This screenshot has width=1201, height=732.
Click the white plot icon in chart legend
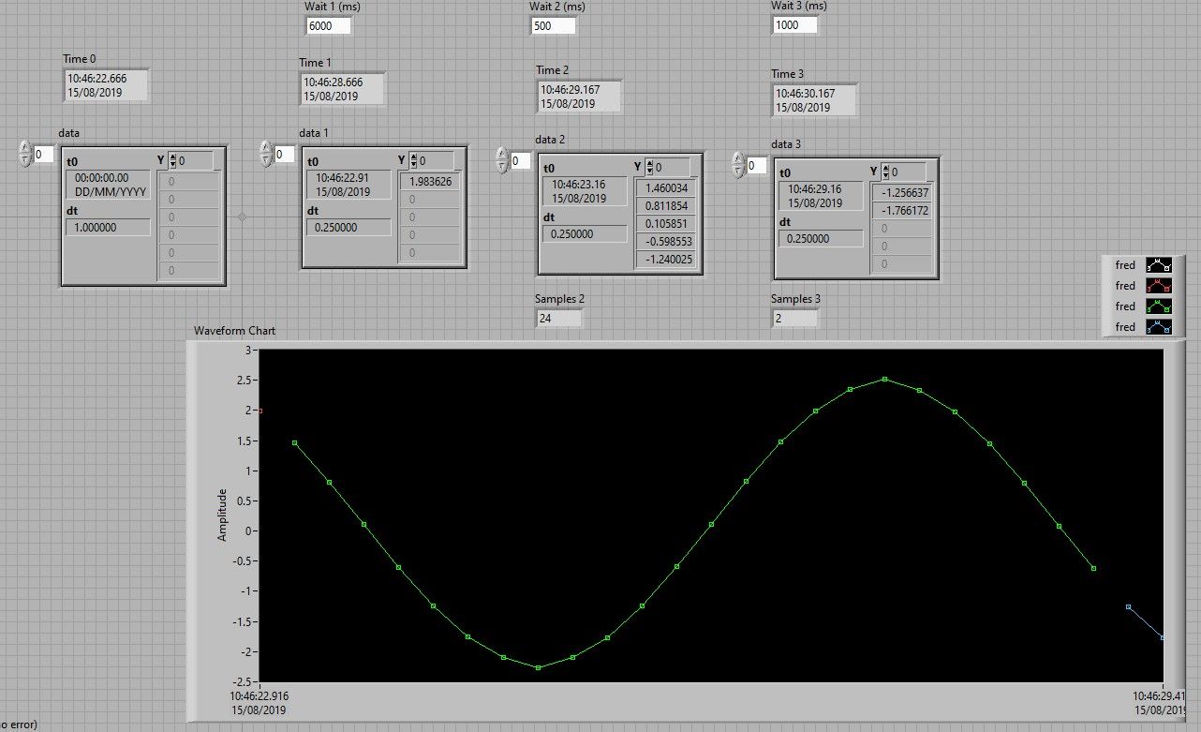1158,265
